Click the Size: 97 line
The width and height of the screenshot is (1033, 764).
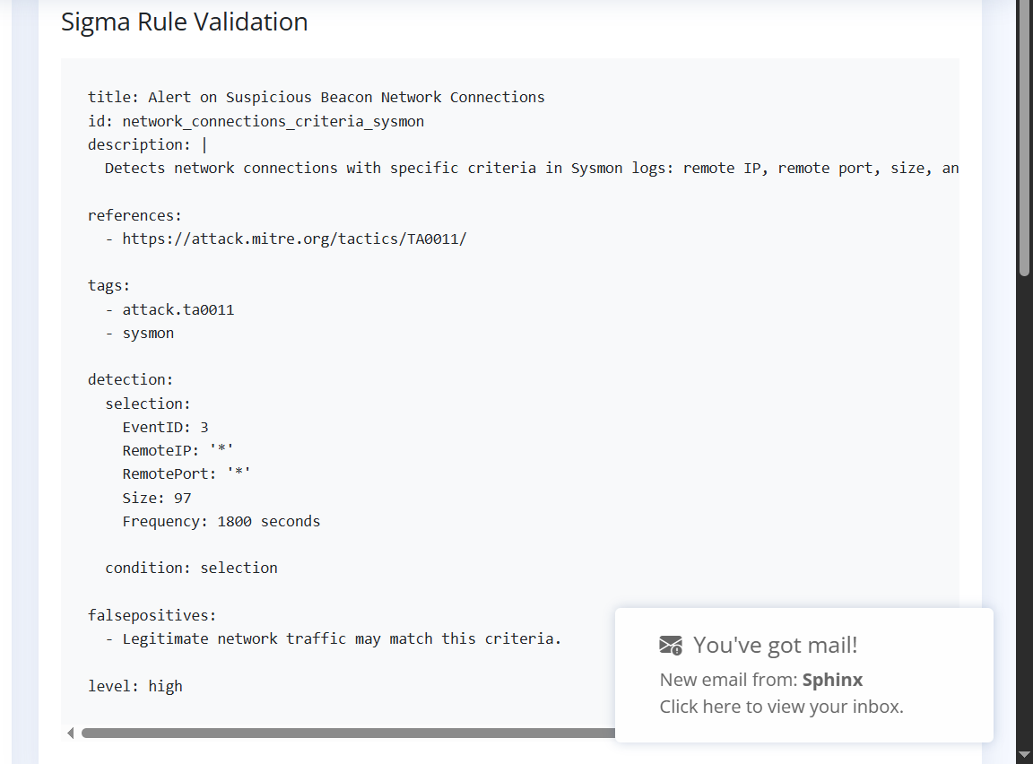(157, 498)
